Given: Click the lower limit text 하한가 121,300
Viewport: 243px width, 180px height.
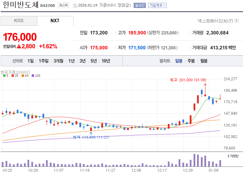Looking at the screenshot, I should click(162, 48).
